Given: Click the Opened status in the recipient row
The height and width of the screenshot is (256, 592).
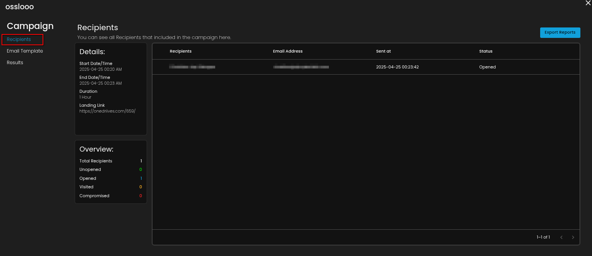Looking at the screenshot, I should (x=487, y=67).
